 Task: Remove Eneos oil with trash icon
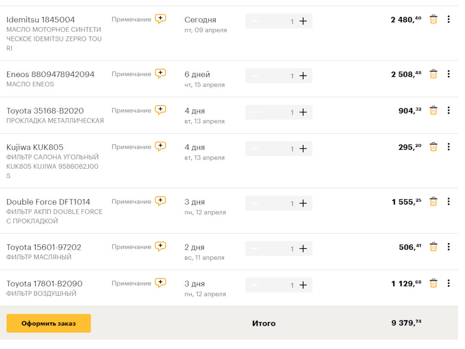pos(434,74)
